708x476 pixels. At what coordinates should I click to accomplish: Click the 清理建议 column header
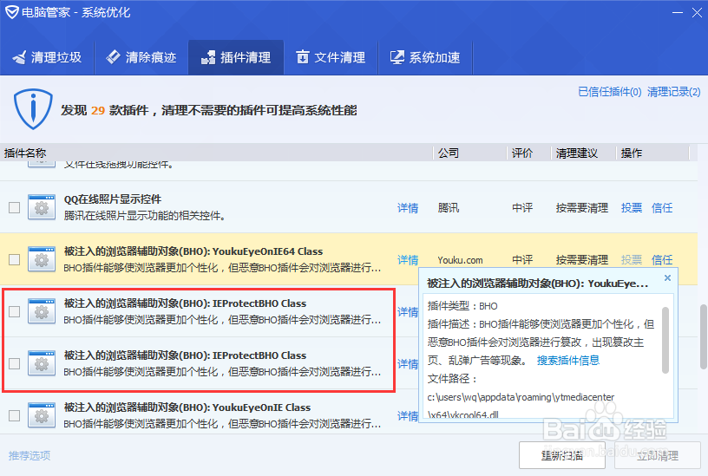point(577,153)
